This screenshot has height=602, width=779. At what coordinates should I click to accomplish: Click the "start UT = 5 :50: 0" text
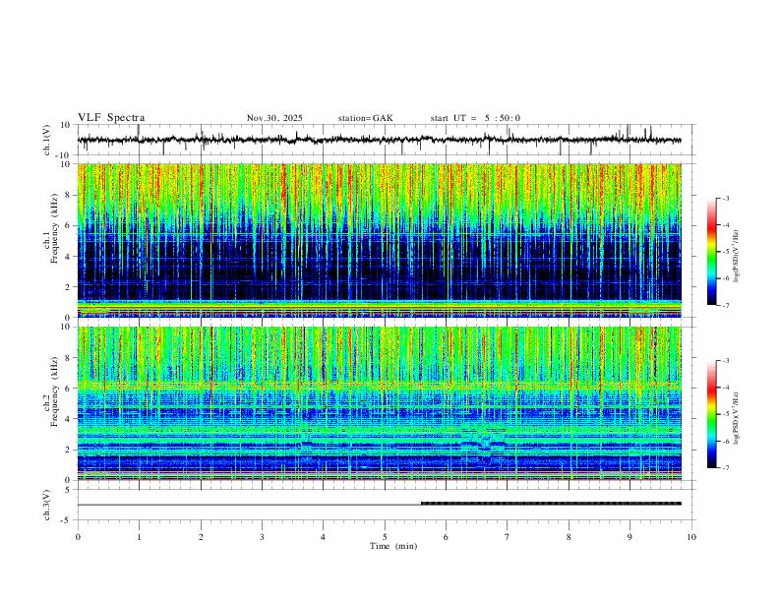(475, 118)
